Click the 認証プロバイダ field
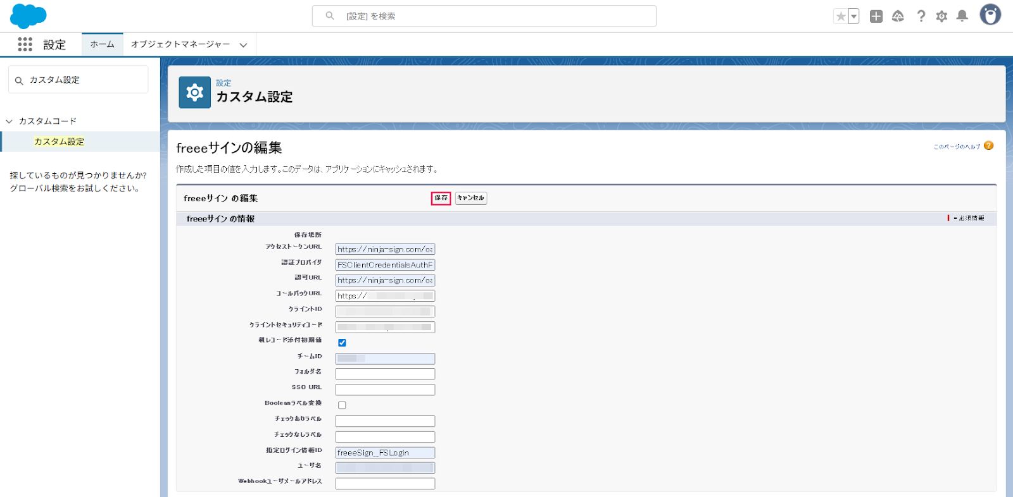The width and height of the screenshot is (1013, 497). [385, 265]
